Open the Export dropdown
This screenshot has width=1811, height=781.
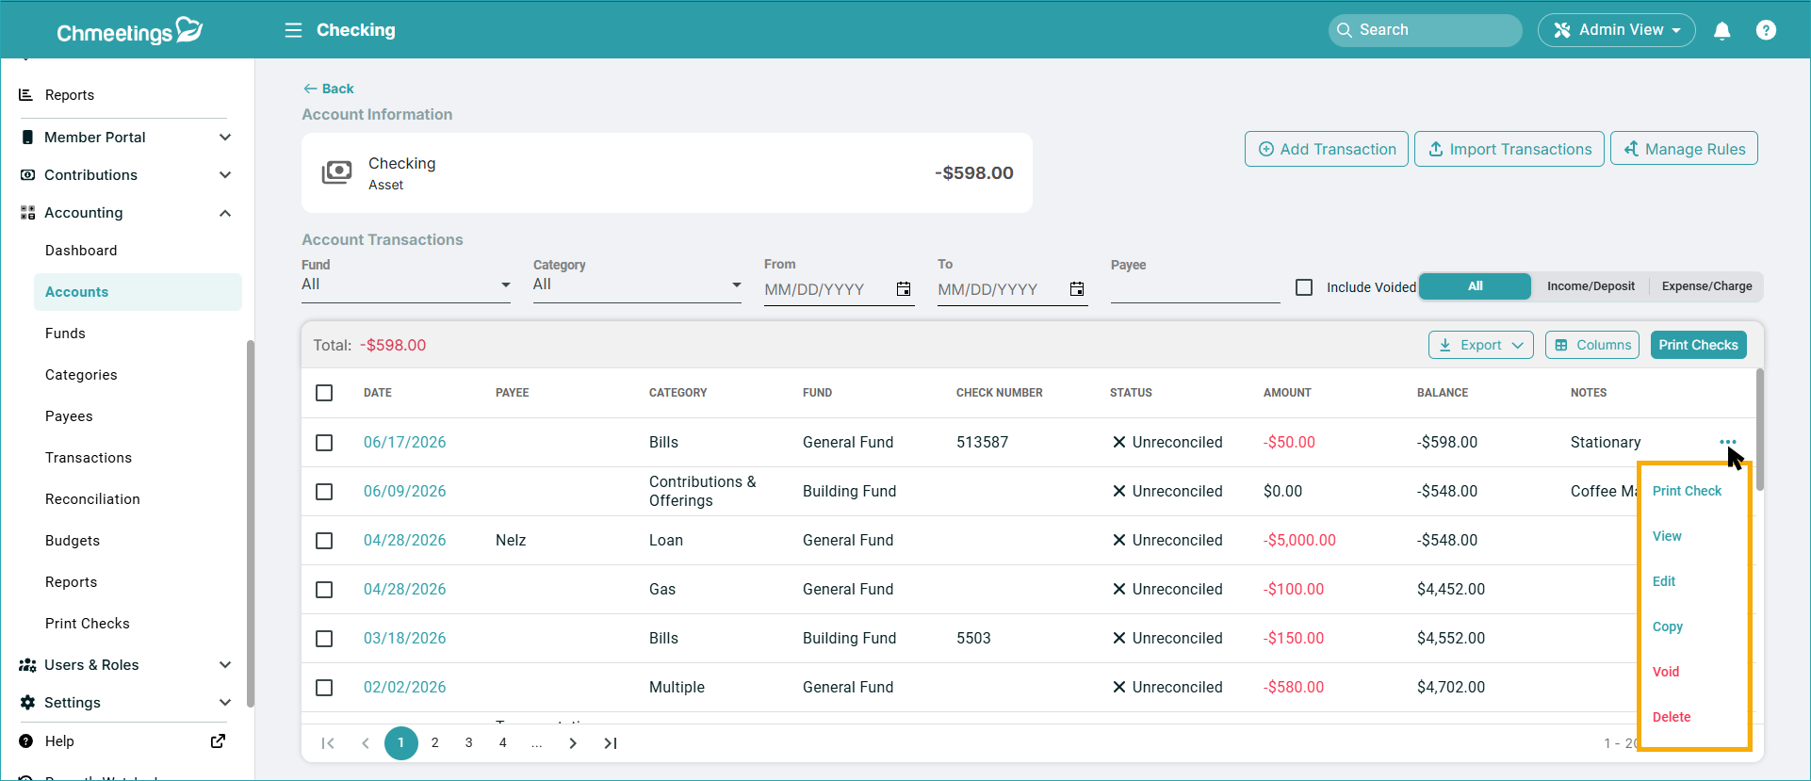(x=1480, y=345)
